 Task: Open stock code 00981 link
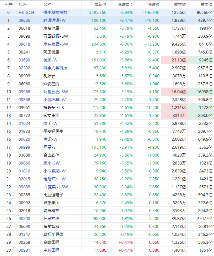click(x=25, y=250)
